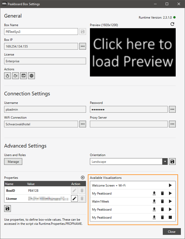The height and width of the screenshot is (239, 185).
Task: Click the restart with exclamation mark icon
Action: coord(16,76)
